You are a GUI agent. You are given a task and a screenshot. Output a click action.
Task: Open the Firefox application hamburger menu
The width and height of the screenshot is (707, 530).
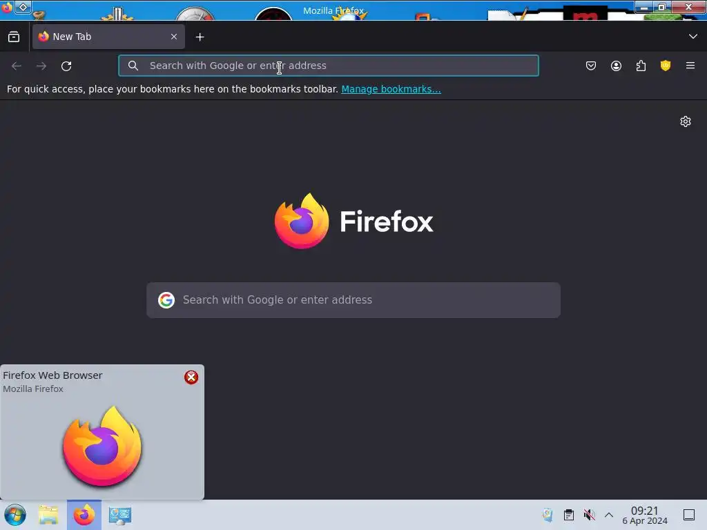[690, 66]
